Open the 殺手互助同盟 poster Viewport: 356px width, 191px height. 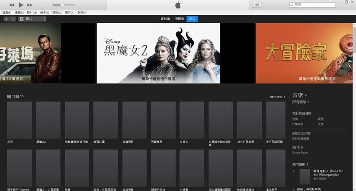(275, 120)
